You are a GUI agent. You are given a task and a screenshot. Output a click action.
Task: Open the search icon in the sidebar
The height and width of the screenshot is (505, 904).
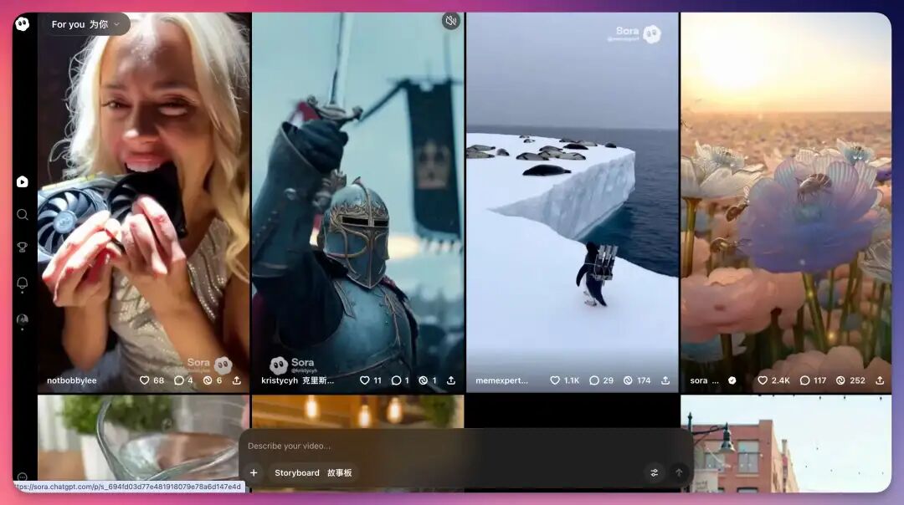[x=23, y=215]
